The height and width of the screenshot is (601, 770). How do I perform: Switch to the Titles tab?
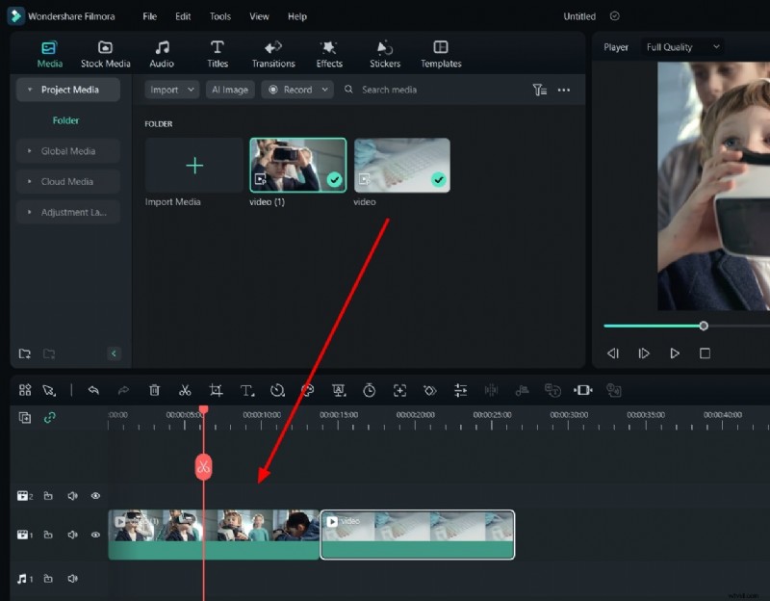pos(217,52)
